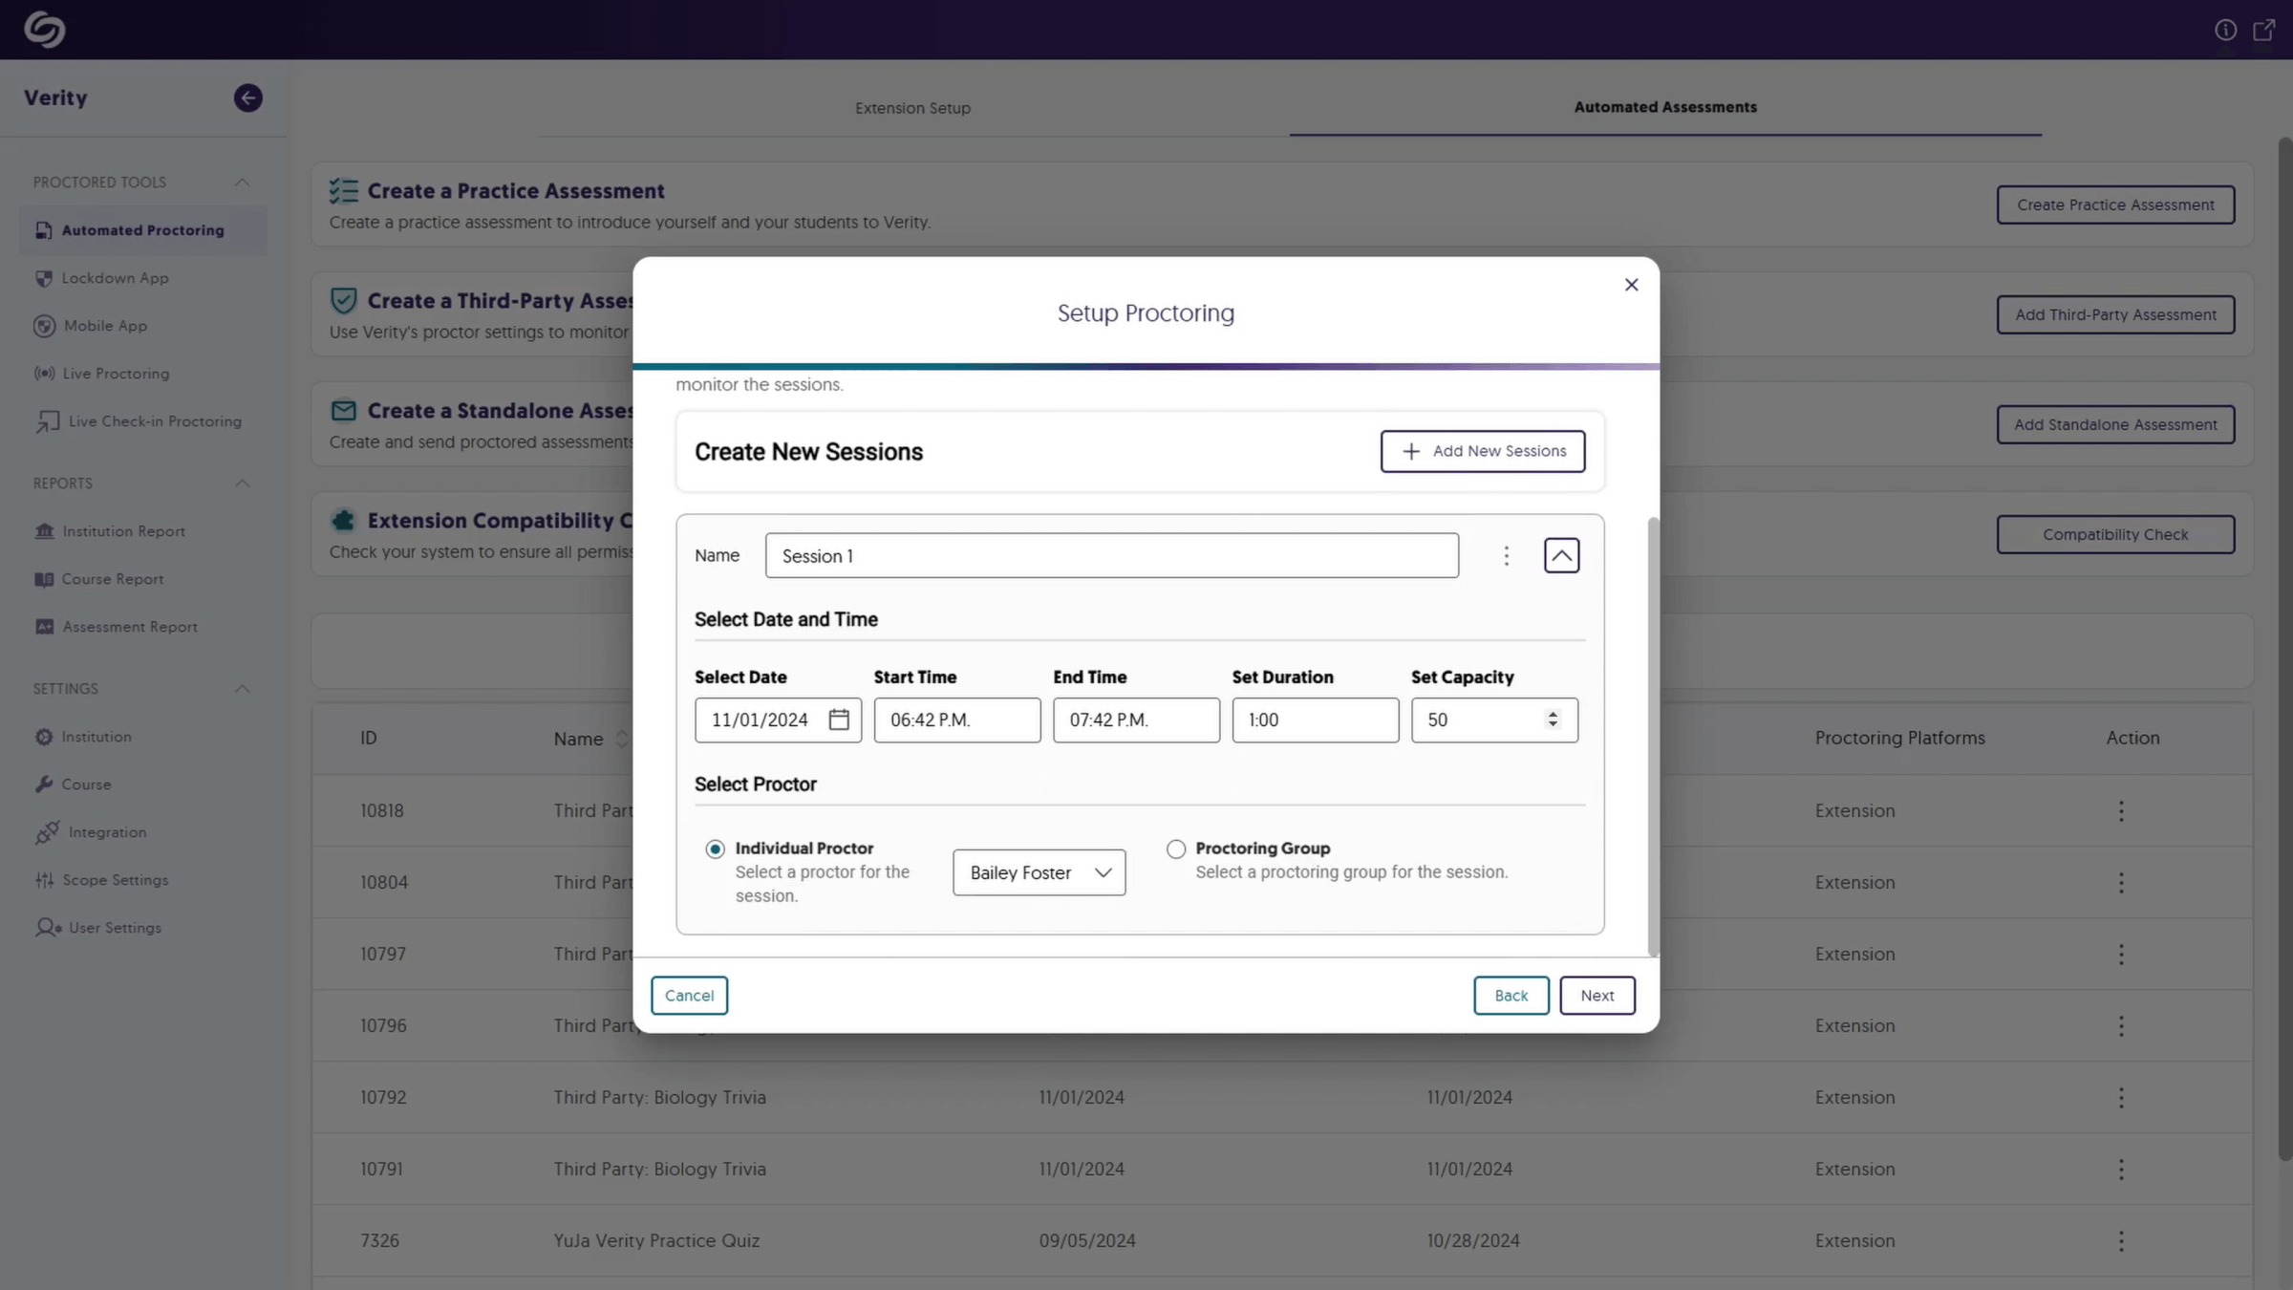
Task: Collapse the Reports section
Action: (242, 484)
